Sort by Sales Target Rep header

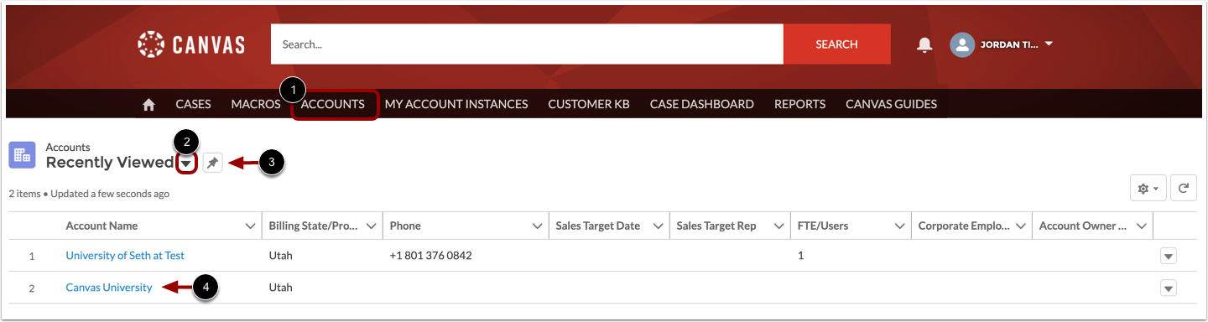(x=716, y=226)
